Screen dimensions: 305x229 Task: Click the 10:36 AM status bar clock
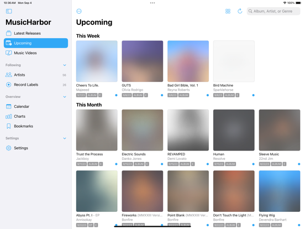point(10,3)
